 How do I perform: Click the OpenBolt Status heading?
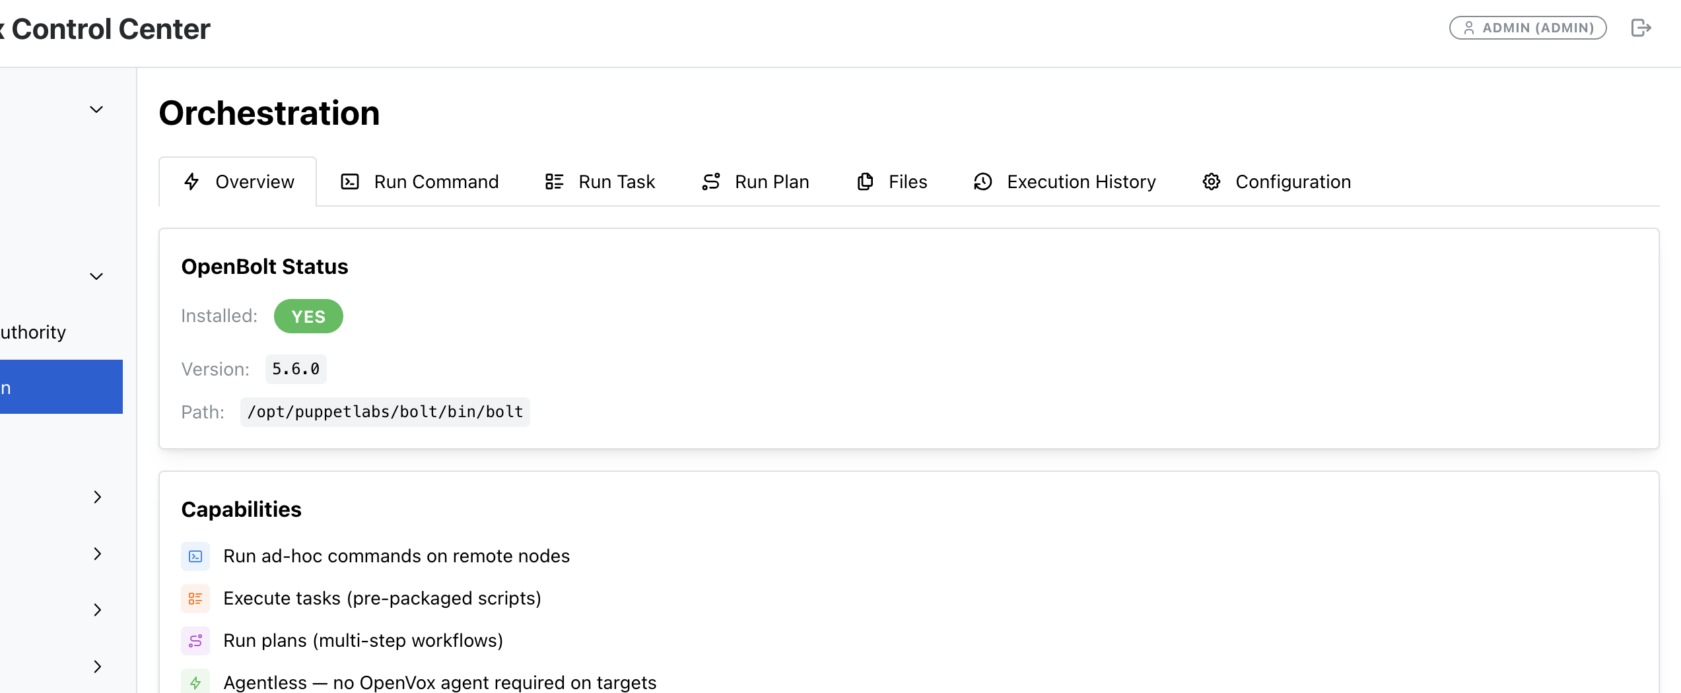point(265,267)
